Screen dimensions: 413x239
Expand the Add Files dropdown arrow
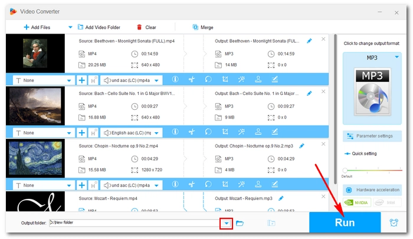(70, 27)
